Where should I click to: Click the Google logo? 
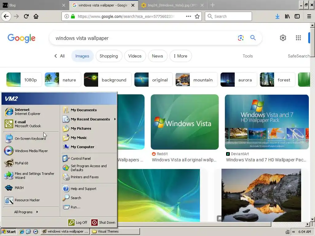tap(22, 38)
